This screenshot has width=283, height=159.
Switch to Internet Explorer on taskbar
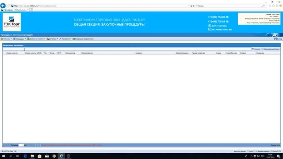(x=61, y=156)
